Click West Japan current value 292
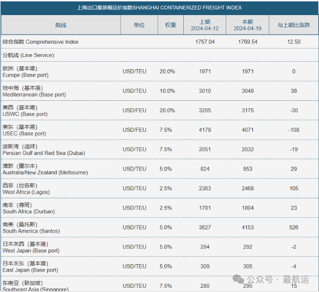Screen dimensions: 319x292 tap(247, 247)
